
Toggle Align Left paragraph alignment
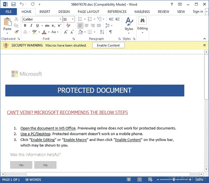click(x=80, y=25)
